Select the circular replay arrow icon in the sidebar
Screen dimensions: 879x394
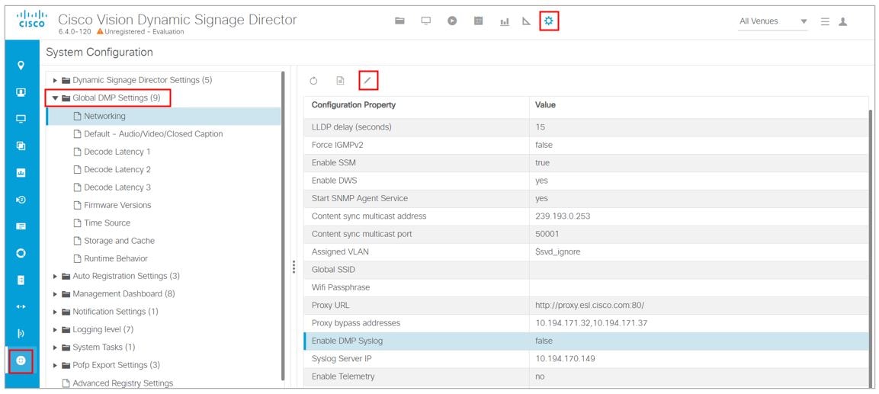[21, 200]
